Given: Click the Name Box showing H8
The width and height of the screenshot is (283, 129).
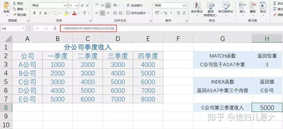Looking at the screenshot, I should click(12, 29).
